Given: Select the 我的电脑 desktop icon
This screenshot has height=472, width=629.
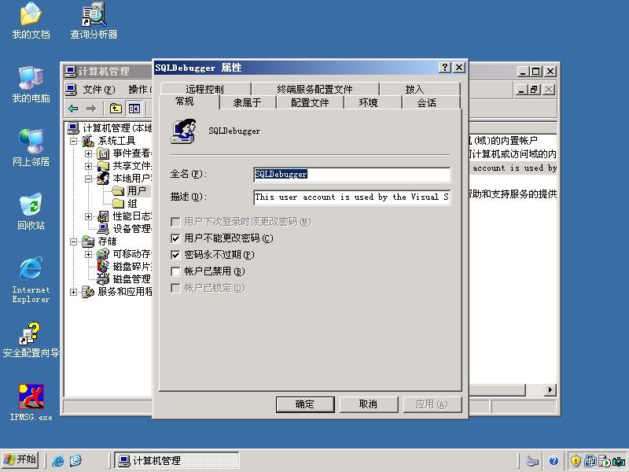Looking at the screenshot, I should point(31,85).
